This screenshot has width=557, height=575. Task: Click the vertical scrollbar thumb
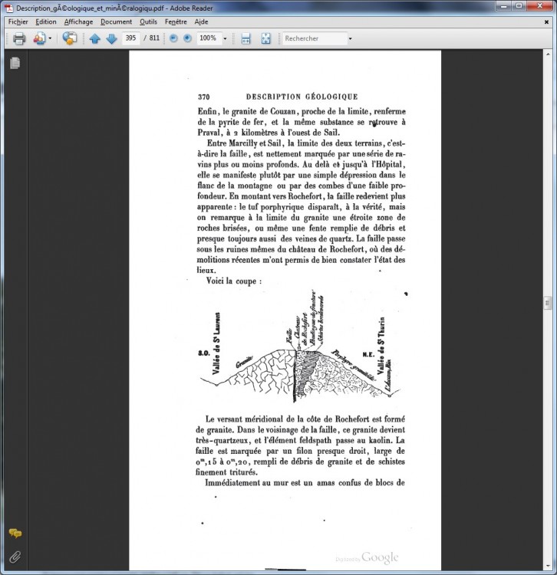tap(548, 302)
